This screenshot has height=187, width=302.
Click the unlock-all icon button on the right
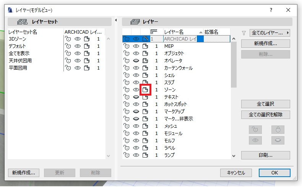coord(255,129)
